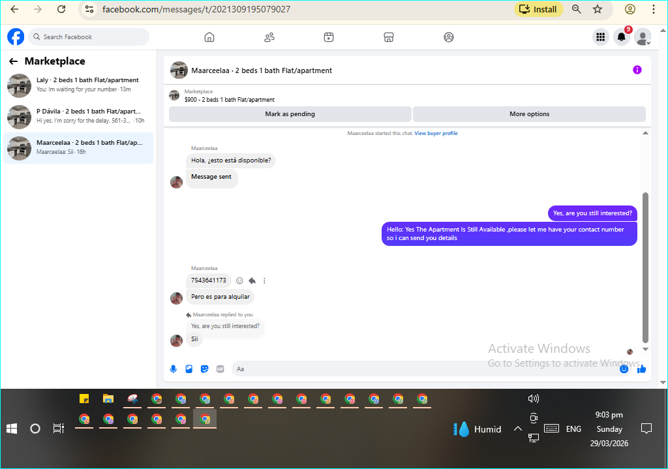
Task: Open more options for 7543641173 message
Action: [265, 280]
